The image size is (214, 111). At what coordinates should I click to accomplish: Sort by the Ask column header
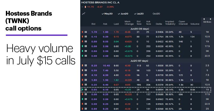point(105,24)
